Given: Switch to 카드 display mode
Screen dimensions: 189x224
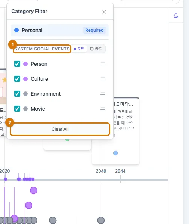Looking at the screenshot, I should point(96,49).
